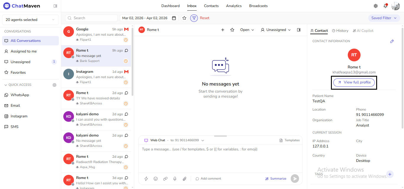
Task: Star the Rome t conversation as favorite
Action: [232, 30]
